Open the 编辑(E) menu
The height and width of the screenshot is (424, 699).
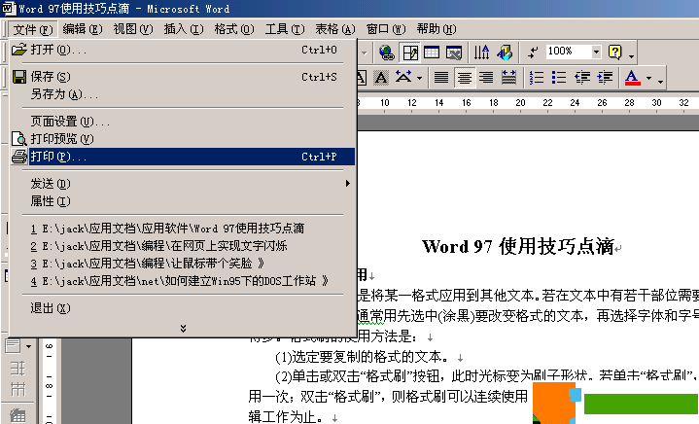click(x=83, y=29)
